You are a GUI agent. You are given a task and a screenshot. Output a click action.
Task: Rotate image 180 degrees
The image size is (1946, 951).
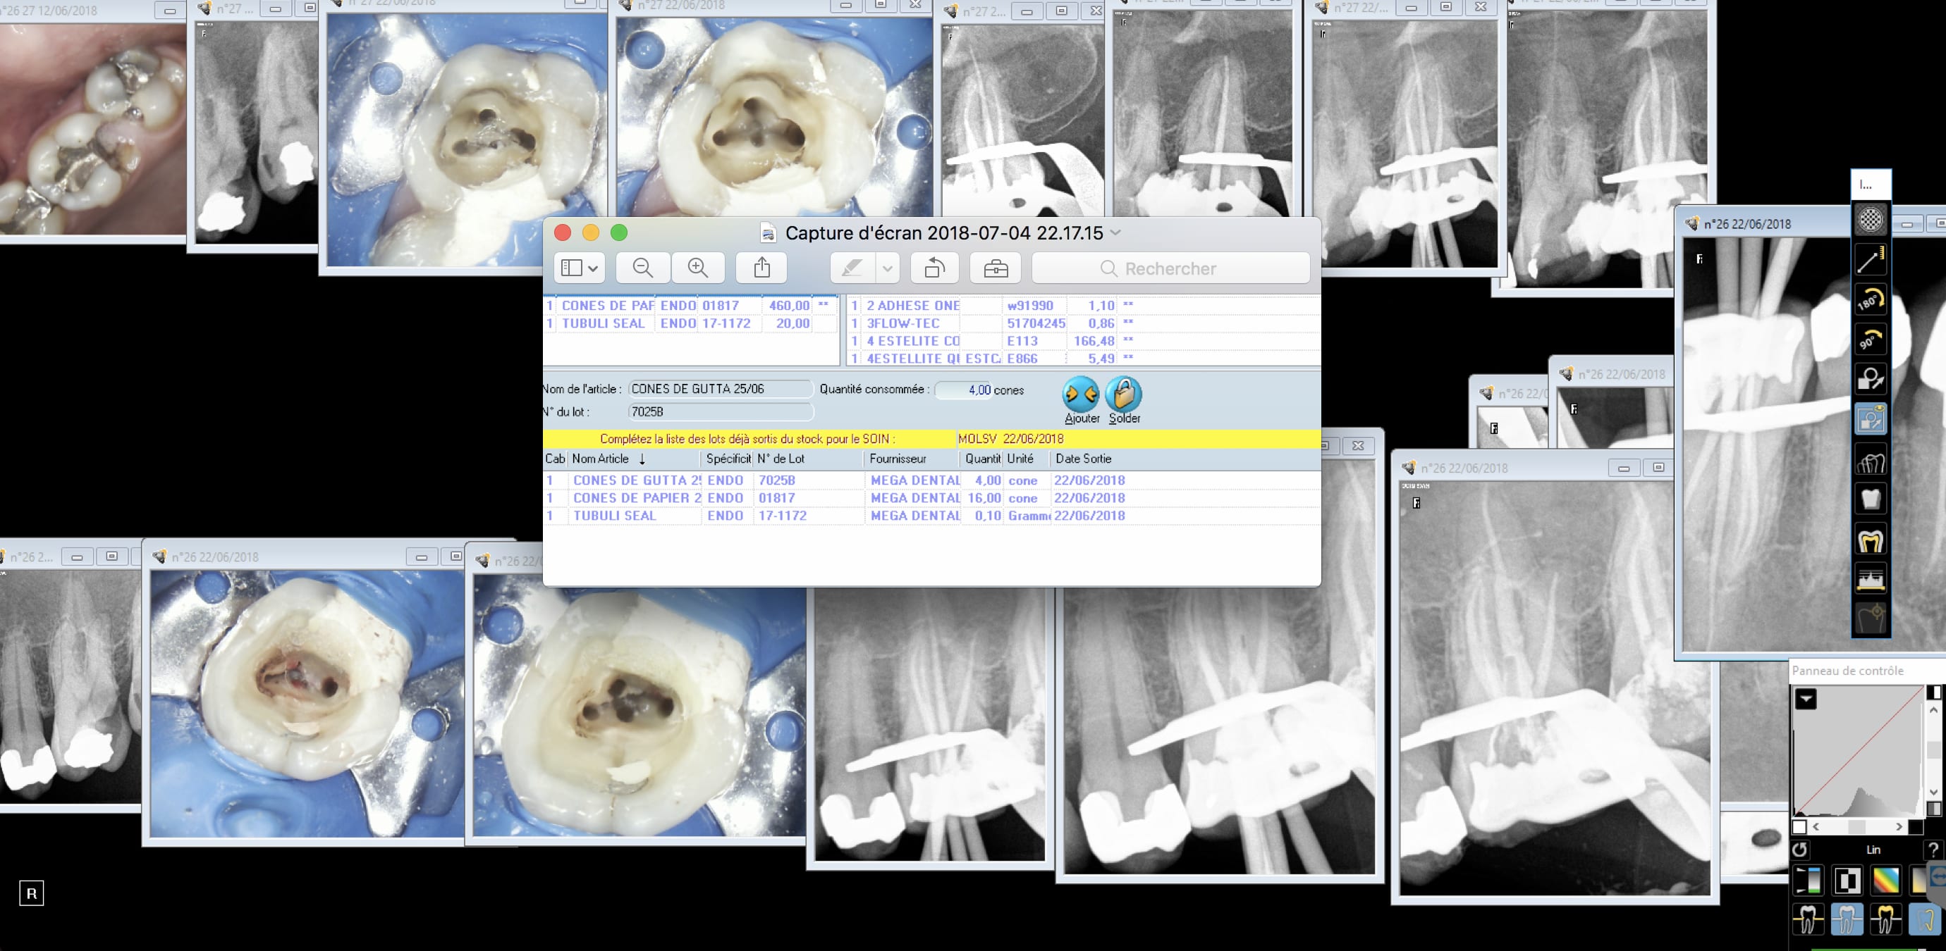(1871, 299)
